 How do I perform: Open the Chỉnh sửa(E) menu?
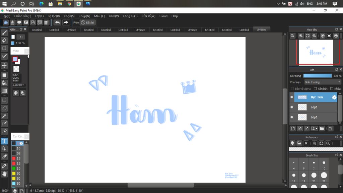pos(22,16)
